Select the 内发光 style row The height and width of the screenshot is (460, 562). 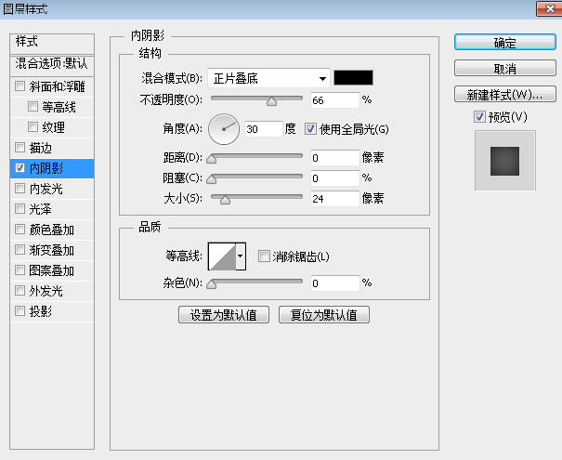tap(52, 189)
